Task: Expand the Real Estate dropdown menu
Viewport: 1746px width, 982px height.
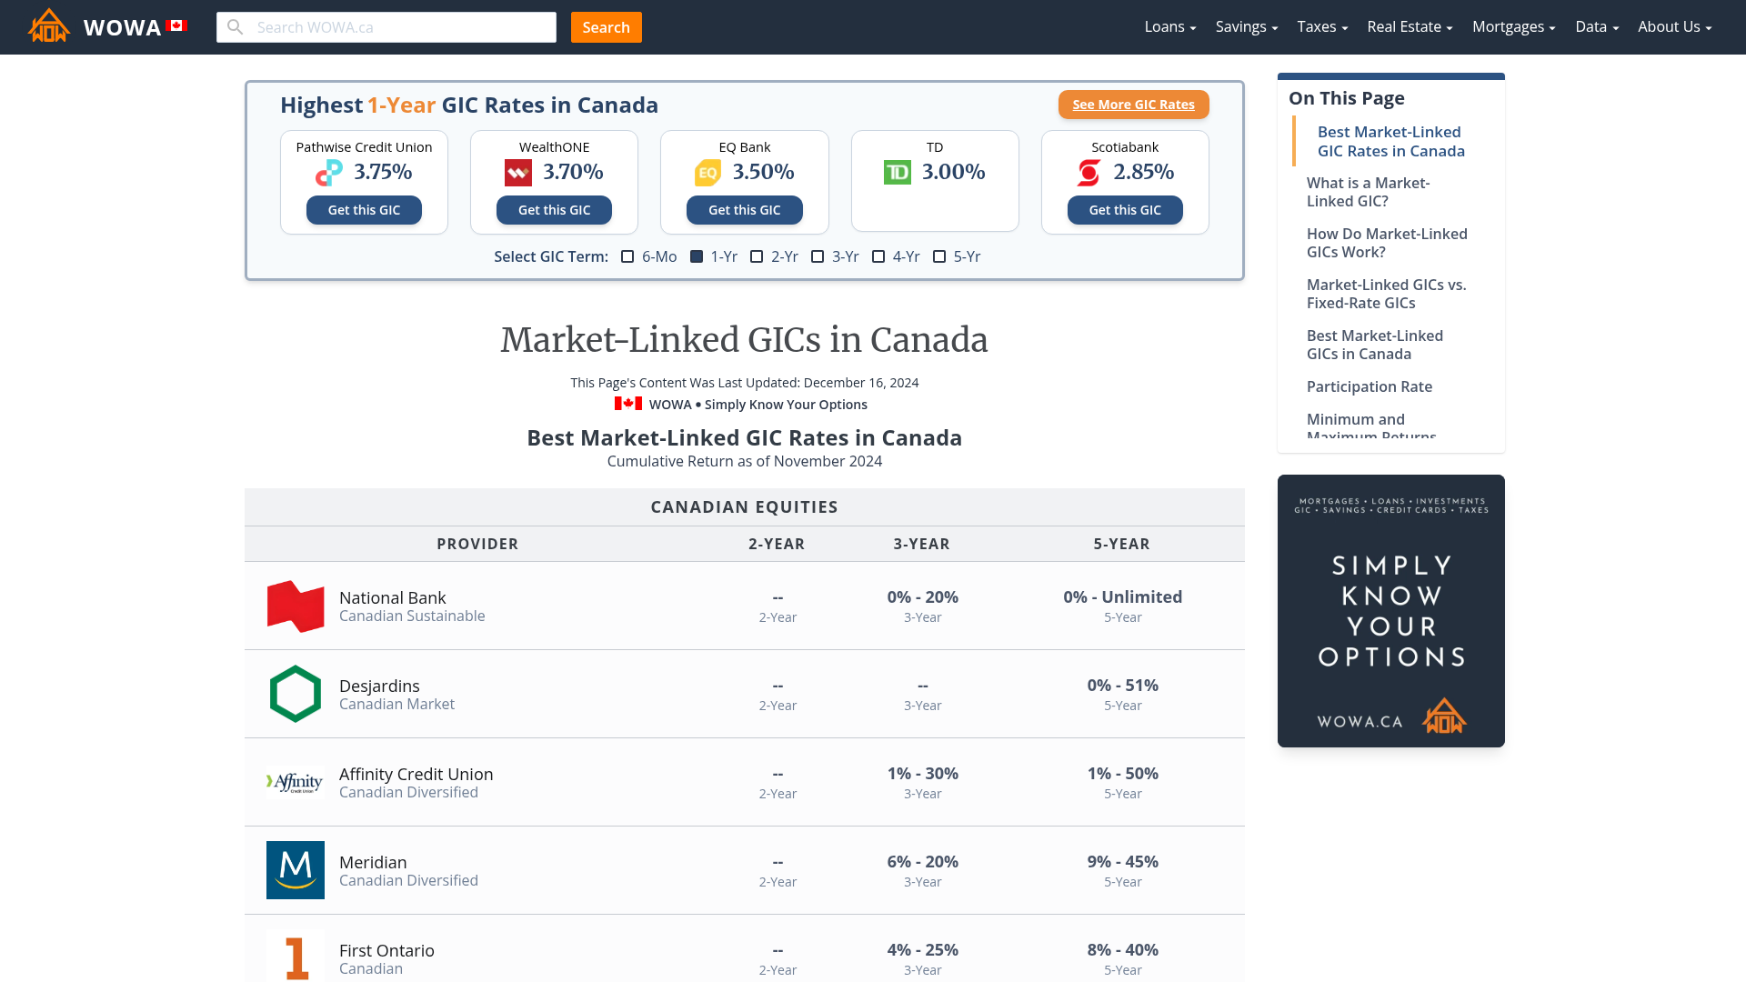Action: click(1410, 27)
